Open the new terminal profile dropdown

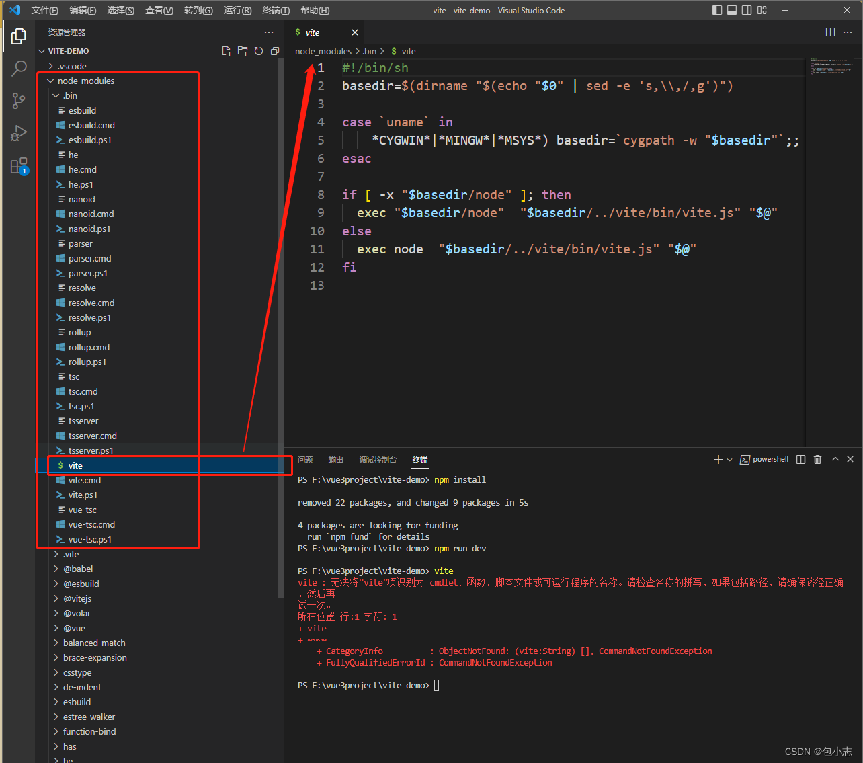click(x=729, y=460)
